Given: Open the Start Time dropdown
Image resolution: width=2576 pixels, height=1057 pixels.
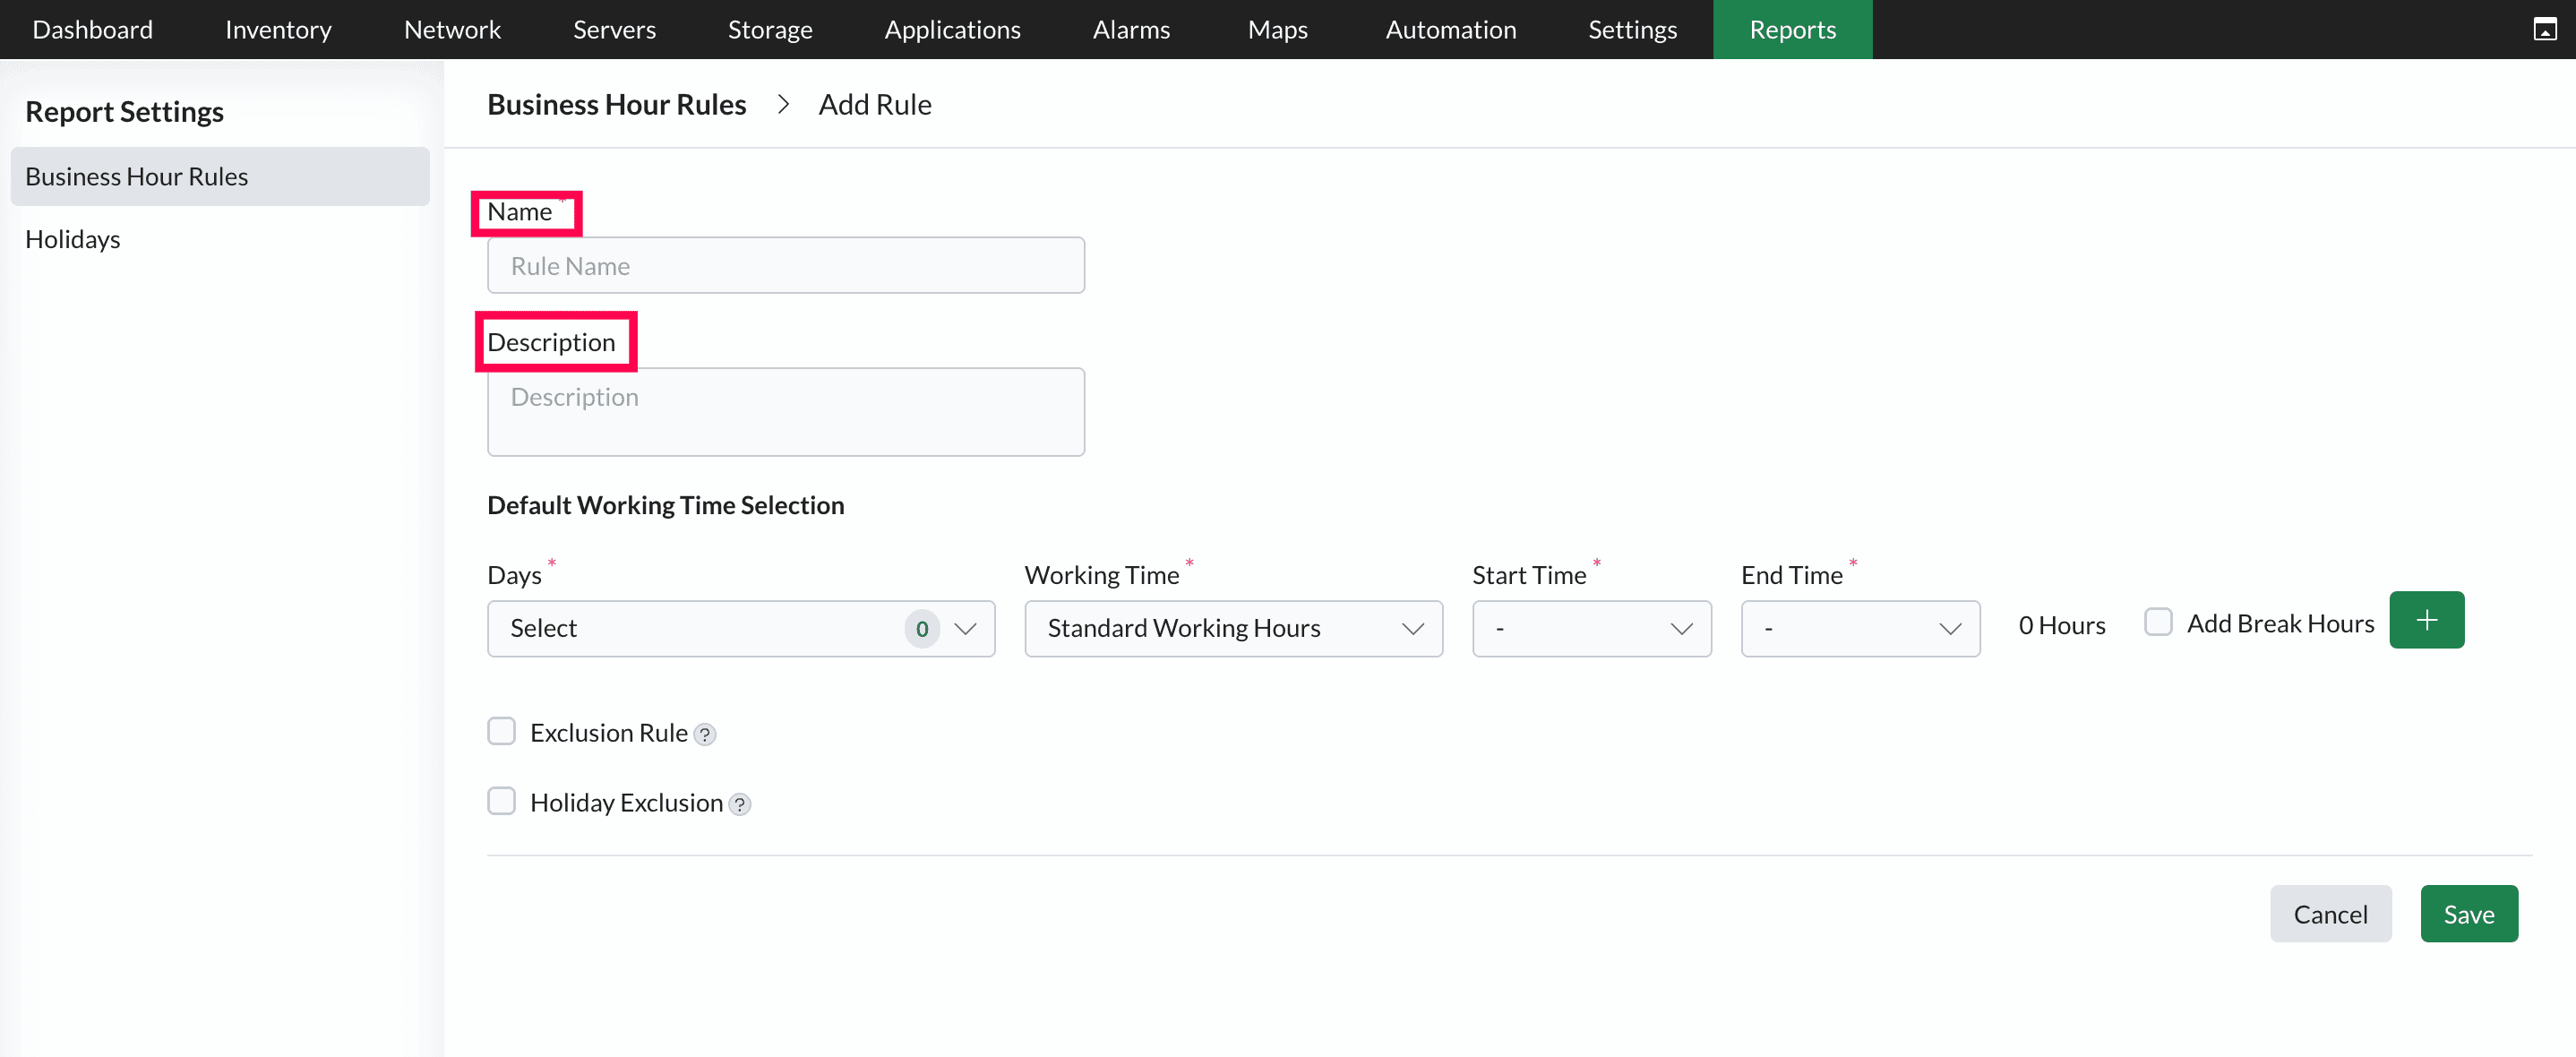Looking at the screenshot, I should [1591, 628].
